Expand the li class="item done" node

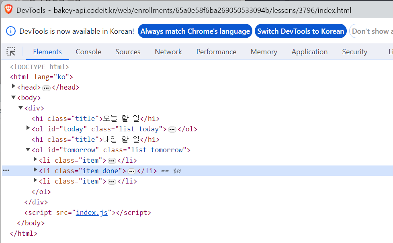click(35, 170)
